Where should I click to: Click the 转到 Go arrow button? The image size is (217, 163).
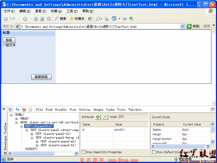193,26
